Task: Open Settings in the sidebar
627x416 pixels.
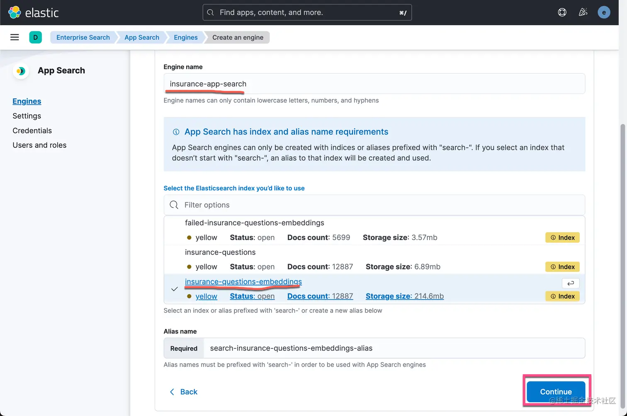Action: point(27,116)
